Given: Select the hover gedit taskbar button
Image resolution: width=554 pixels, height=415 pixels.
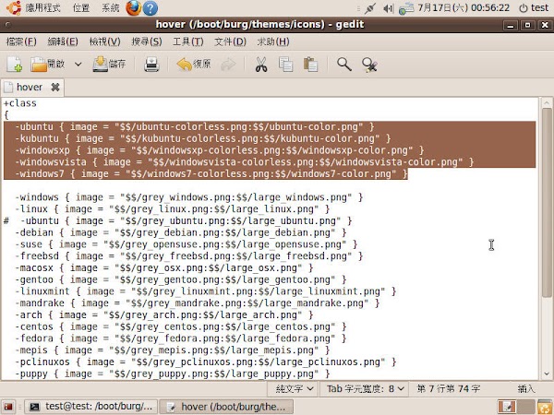Looking at the screenshot, I should 226,407.
